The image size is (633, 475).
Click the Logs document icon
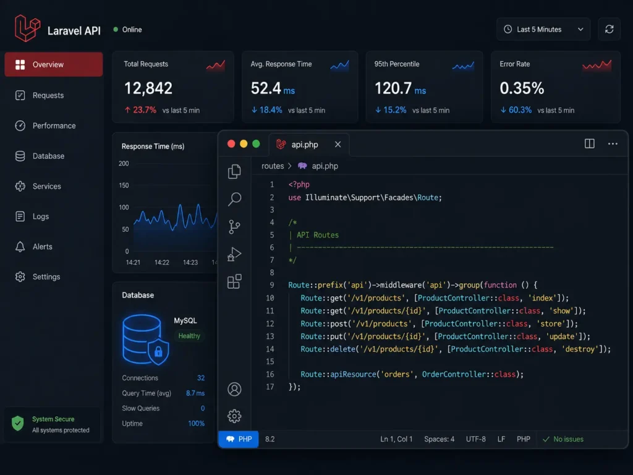pos(20,216)
